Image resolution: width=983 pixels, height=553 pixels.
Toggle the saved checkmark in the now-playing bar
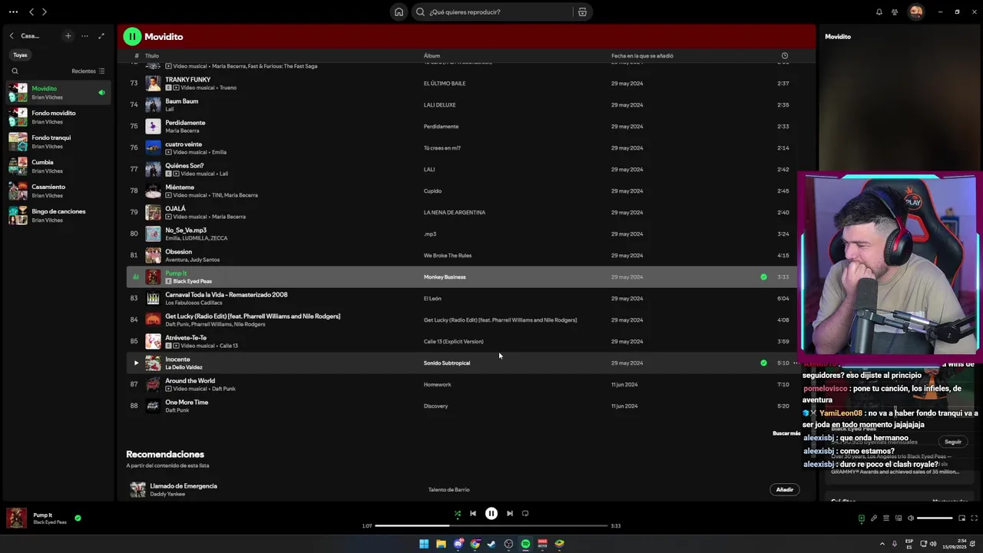[78, 518]
